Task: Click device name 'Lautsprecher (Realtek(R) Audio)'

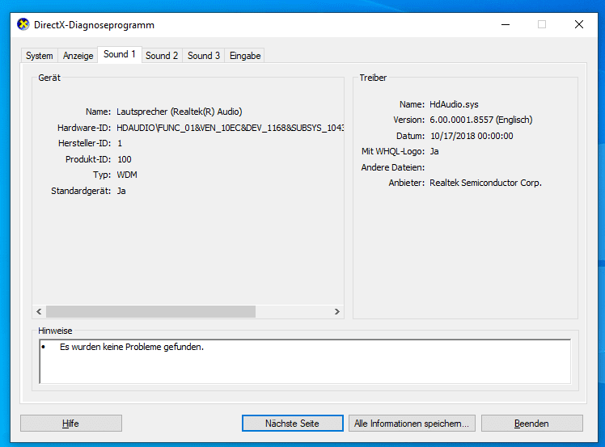Action: pyautogui.click(x=180, y=112)
